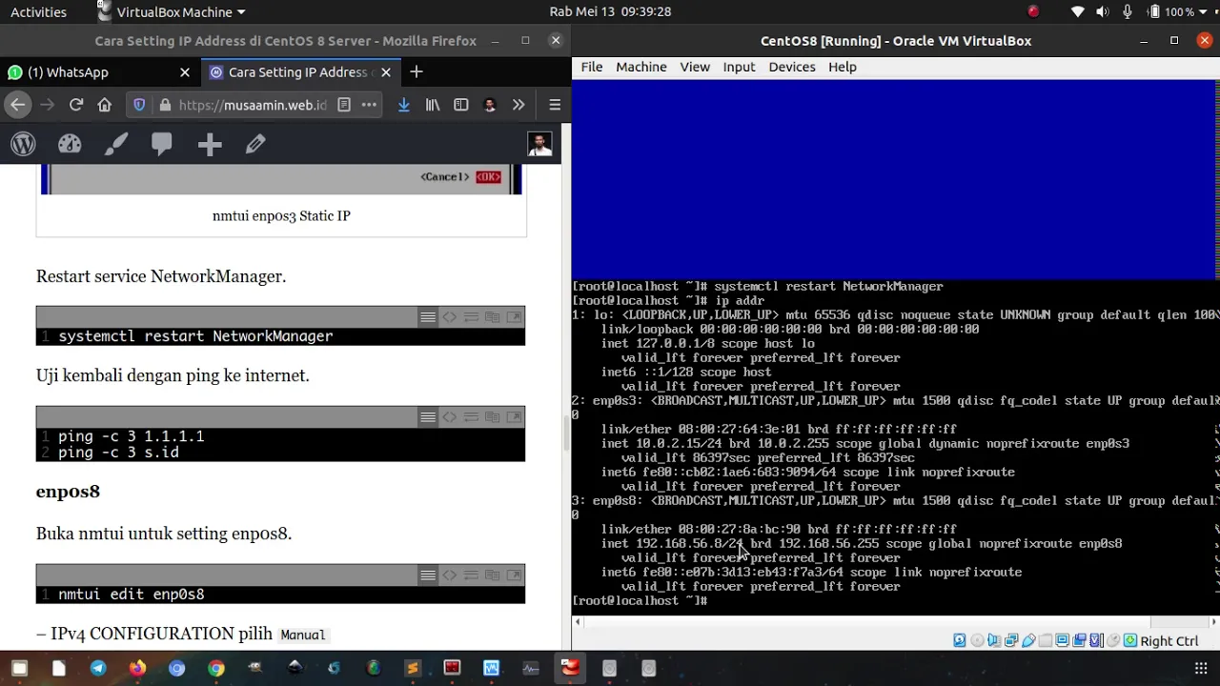Viewport: 1220px width, 686px height.
Task: Click VirtualBox network status icon
Action: tap(1011, 640)
